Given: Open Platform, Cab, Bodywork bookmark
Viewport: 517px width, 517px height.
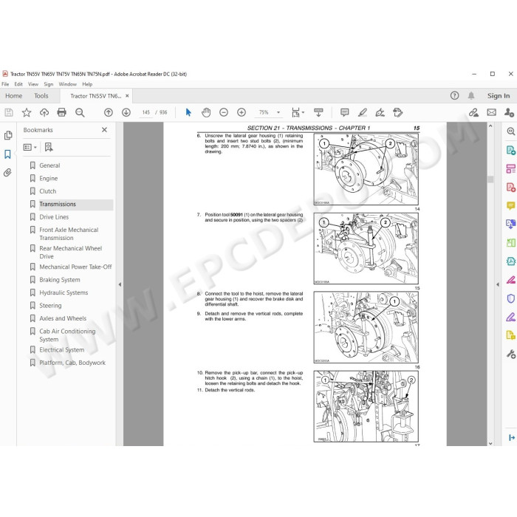Looking at the screenshot, I should tap(72, 363).
